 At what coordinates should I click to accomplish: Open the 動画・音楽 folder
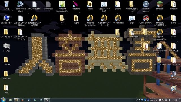pyautogui.click(x=7, y=75)
